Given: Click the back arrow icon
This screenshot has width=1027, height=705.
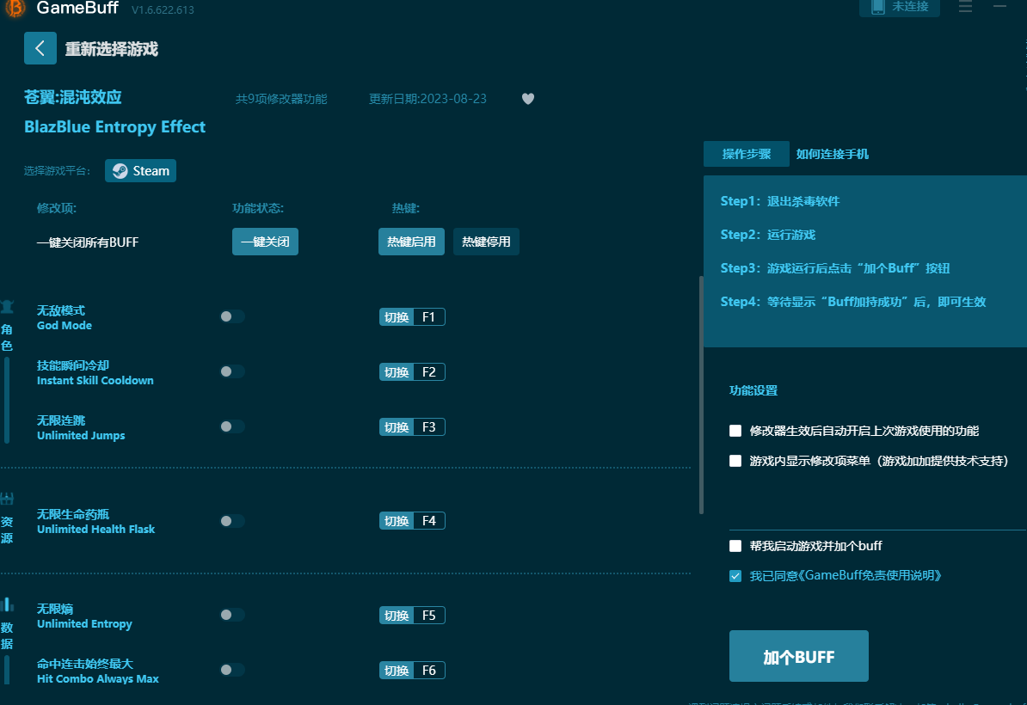Looking at the screenshot, I should click(40, 48).
